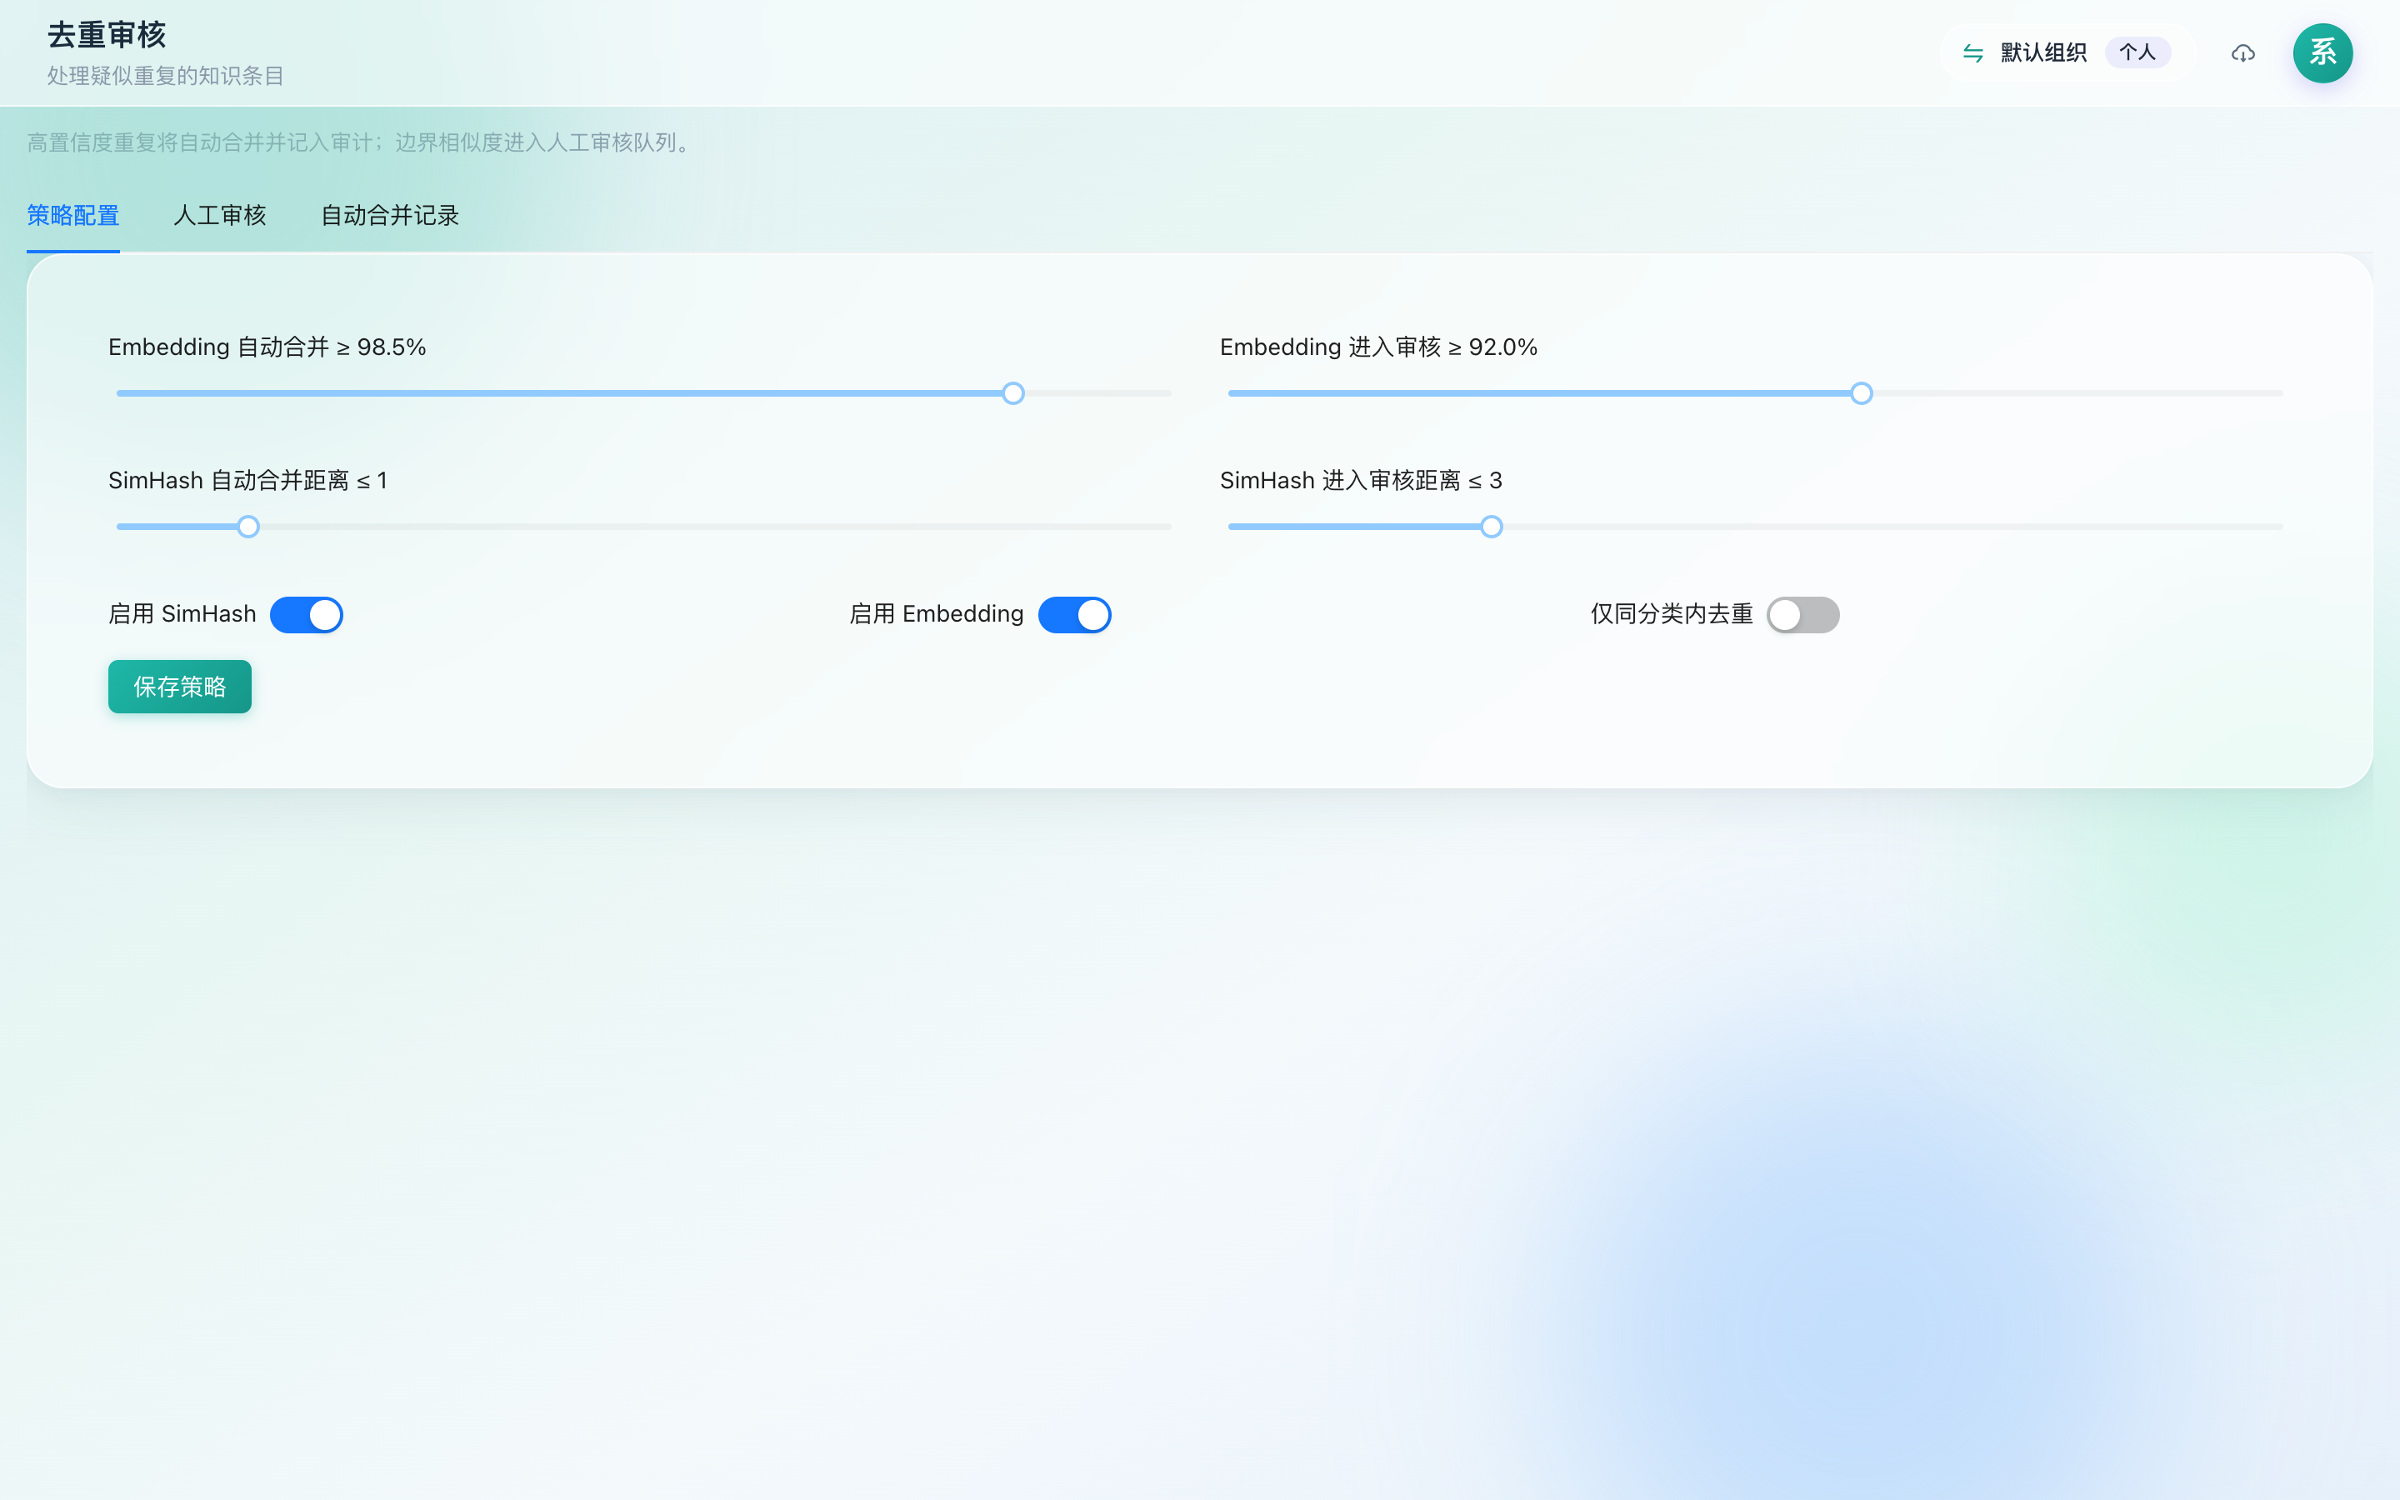Click the 处理疑似重复的知识条目 subtitle
The height and width of the screenshot is (1500, 2400).
pos(166,77)
